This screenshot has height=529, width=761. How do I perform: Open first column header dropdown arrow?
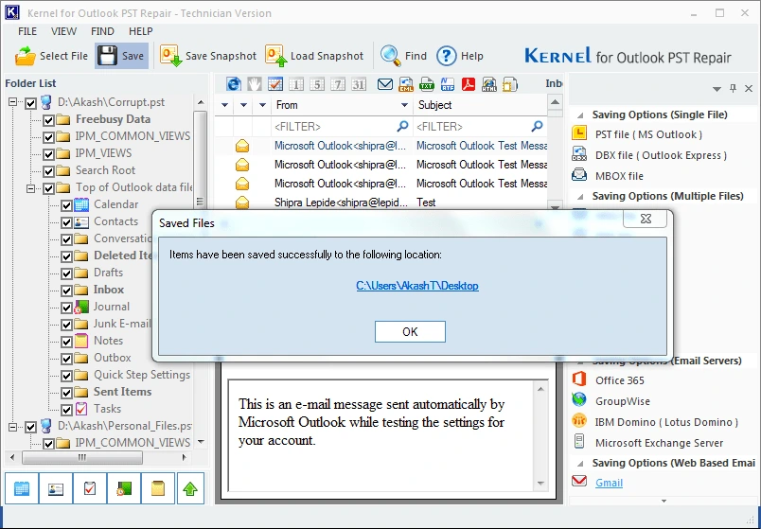pyautogui.click(x=224, y=105)
